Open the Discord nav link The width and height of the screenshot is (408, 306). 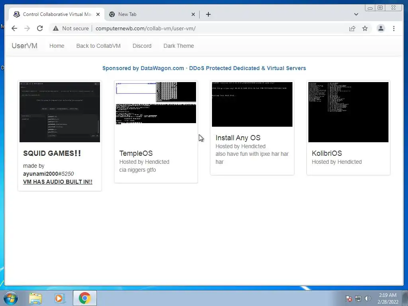(x=142, y=46)
